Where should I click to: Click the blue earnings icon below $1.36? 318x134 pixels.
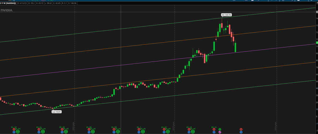pos(14,132)
